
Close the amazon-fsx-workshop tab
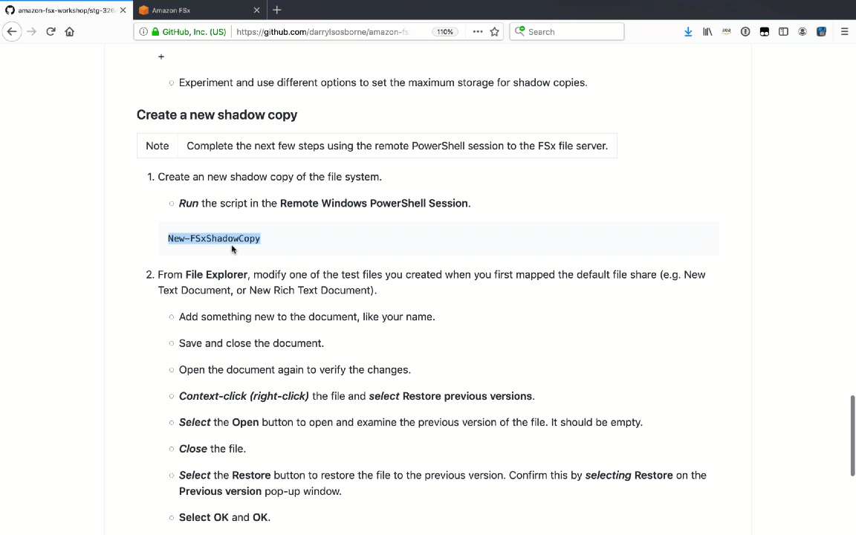pos(123,10)
